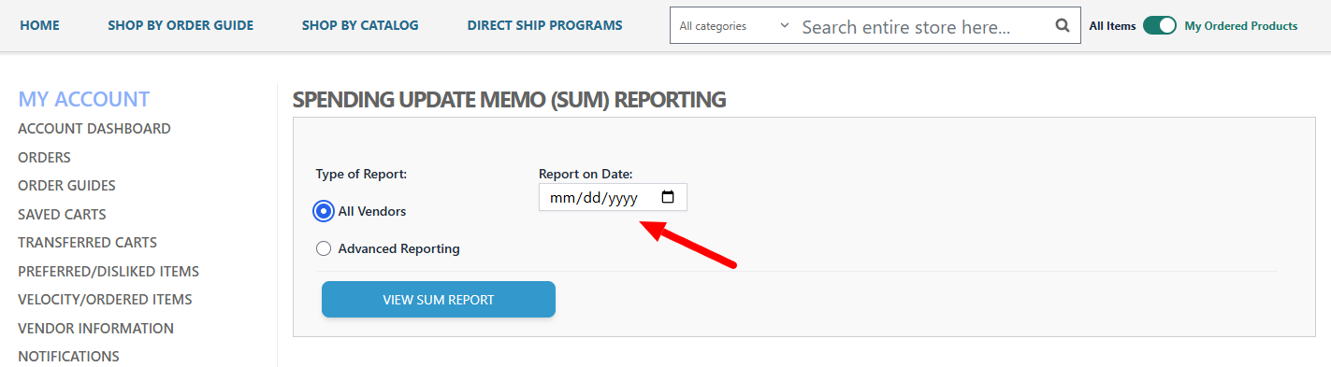Image resolution: width=1331 pixels, height=367 pixels.
Task: Open the All categories dropdown
Action: 734,26
